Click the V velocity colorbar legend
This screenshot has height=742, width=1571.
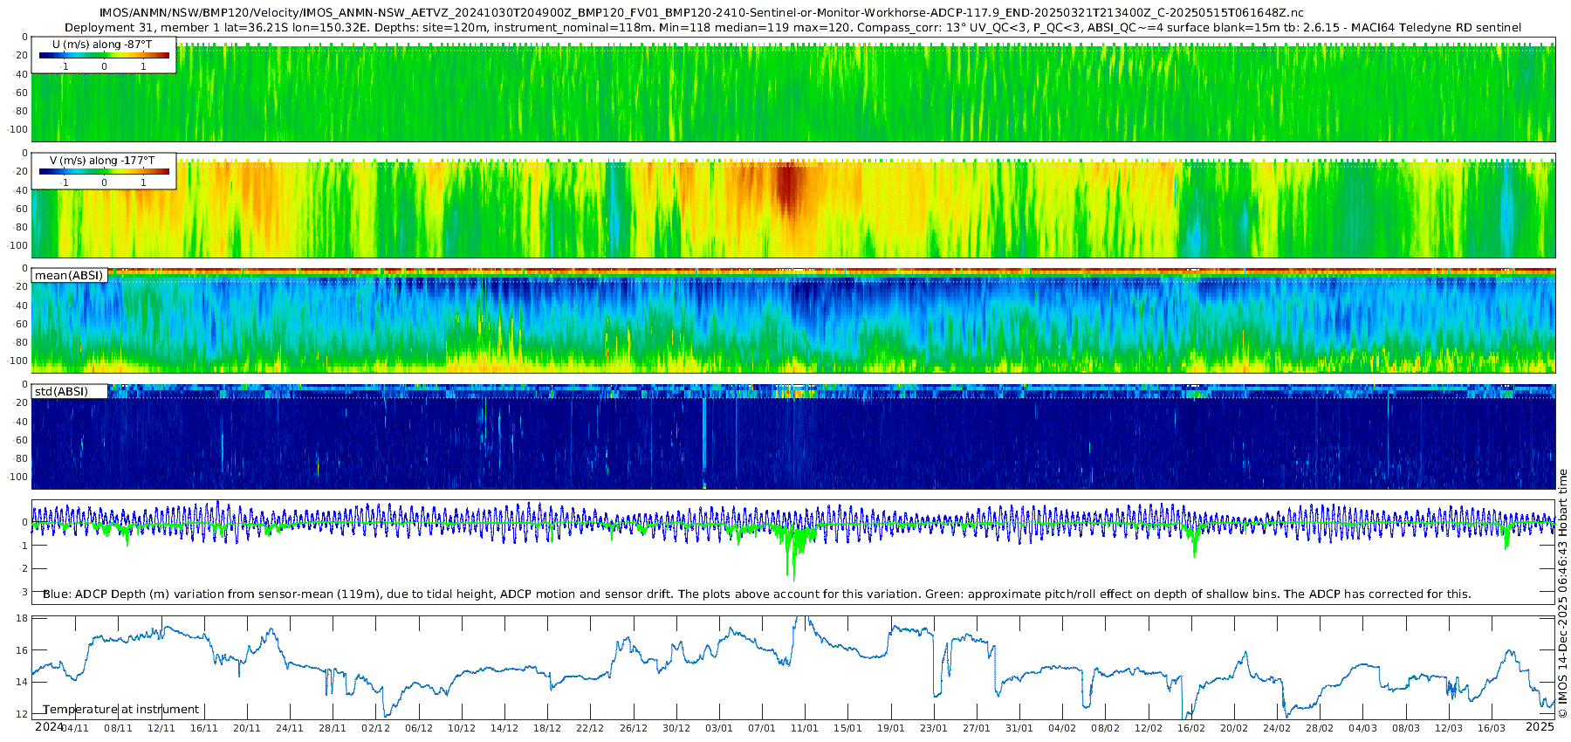(104, 171)
